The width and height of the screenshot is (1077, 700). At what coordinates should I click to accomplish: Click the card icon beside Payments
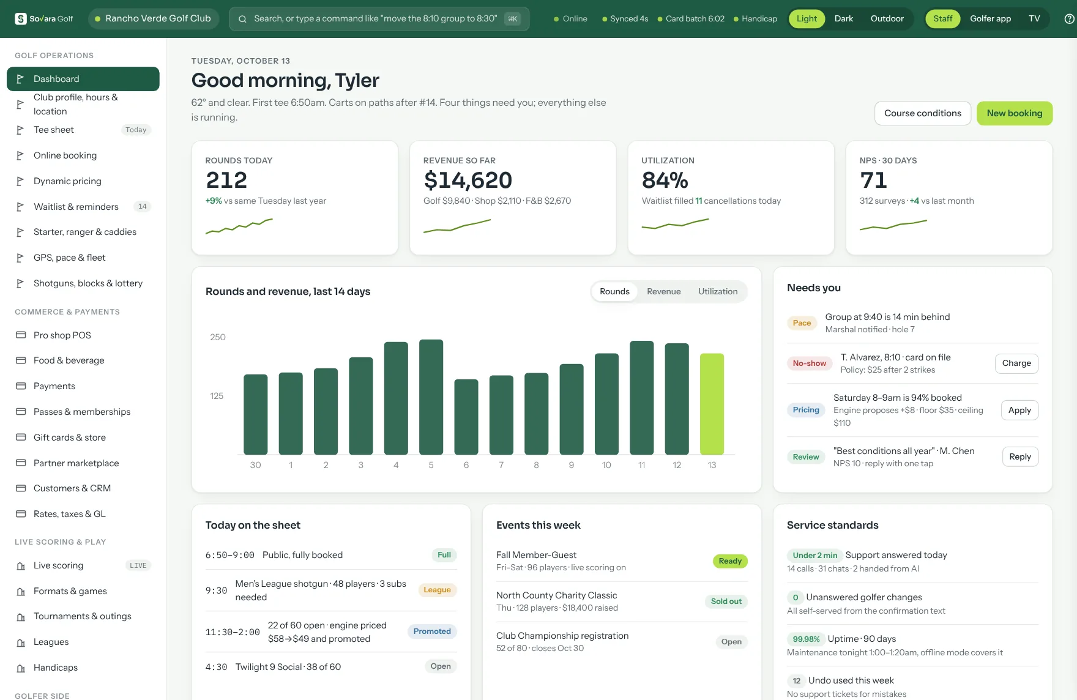pos(21,386)
